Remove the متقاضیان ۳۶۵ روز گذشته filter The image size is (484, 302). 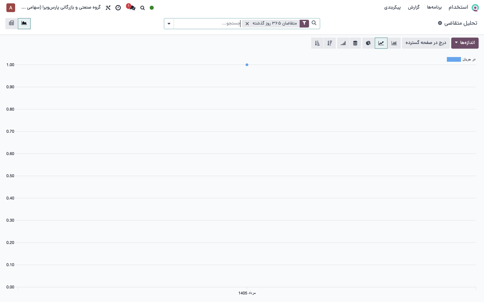pos(247,24)
